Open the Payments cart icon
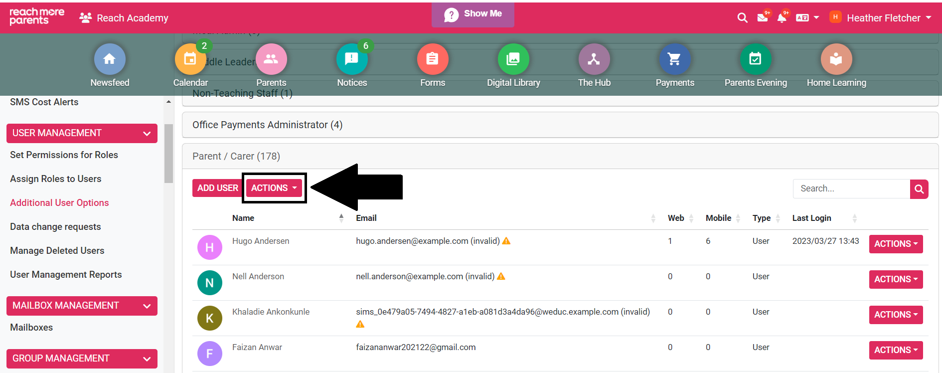 click(674, 59)
